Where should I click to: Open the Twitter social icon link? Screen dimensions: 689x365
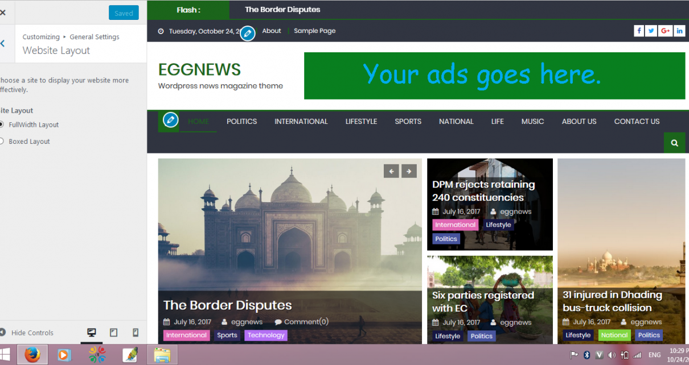(x=652, y=31)
